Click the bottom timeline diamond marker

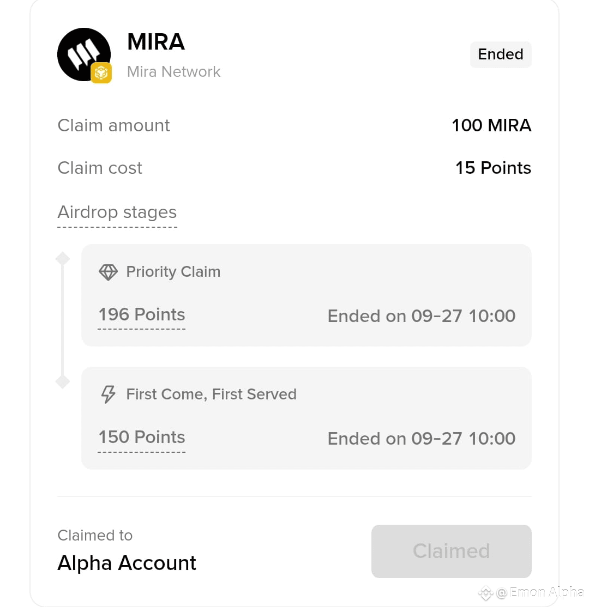pos(62,382)
